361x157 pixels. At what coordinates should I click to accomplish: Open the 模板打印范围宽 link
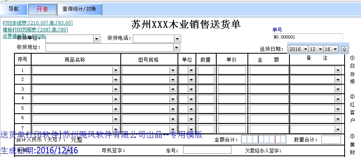click(x=35, y=29)
